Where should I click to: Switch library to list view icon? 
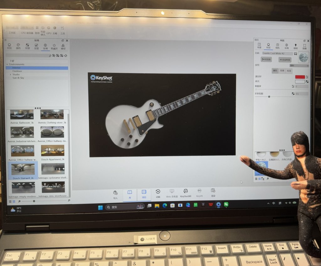pos(10,202)
